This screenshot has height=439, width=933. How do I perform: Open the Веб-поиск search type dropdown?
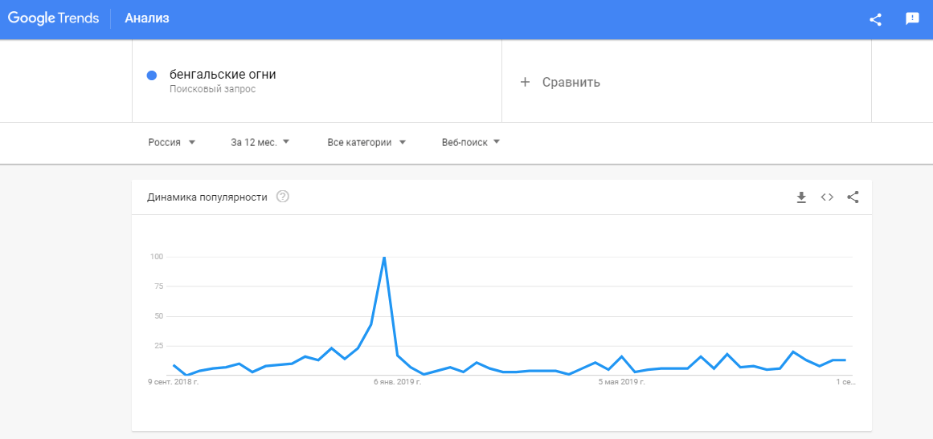click(x=471, y=143)
